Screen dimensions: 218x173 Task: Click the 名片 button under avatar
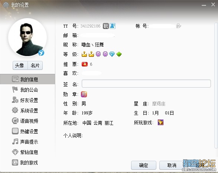coord(35,65)
